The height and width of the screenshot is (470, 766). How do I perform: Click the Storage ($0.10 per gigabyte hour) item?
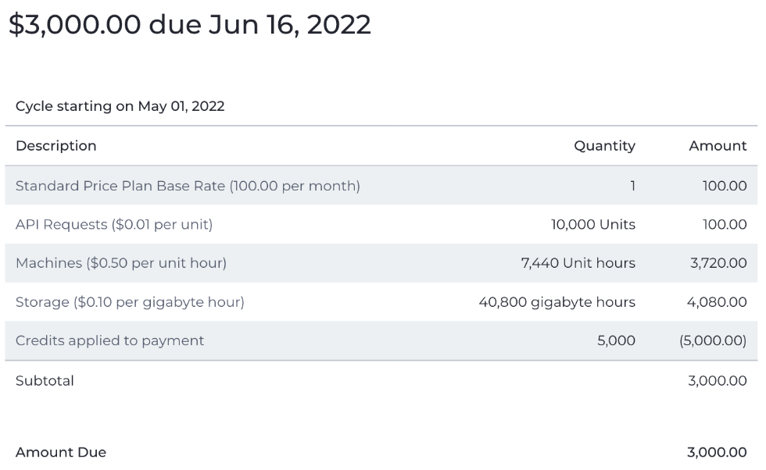(x=381, y=302)
